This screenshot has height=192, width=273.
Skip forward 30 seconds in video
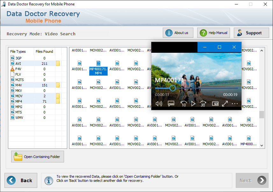coord(203,104)
